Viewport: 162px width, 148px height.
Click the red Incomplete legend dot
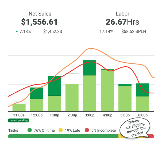click(87, 130)
